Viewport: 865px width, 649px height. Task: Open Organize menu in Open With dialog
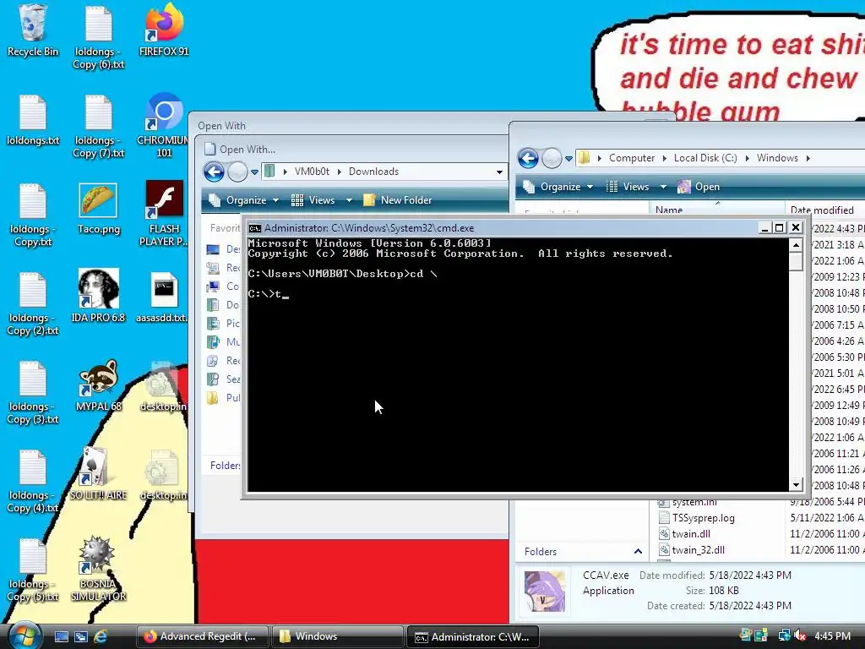coord(244,200)
